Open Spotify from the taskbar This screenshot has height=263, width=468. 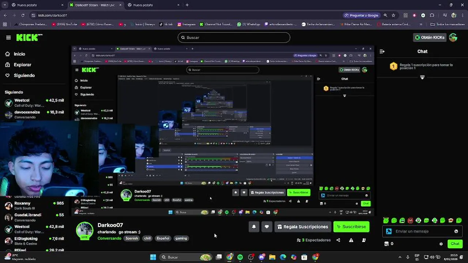coord(240,257)
